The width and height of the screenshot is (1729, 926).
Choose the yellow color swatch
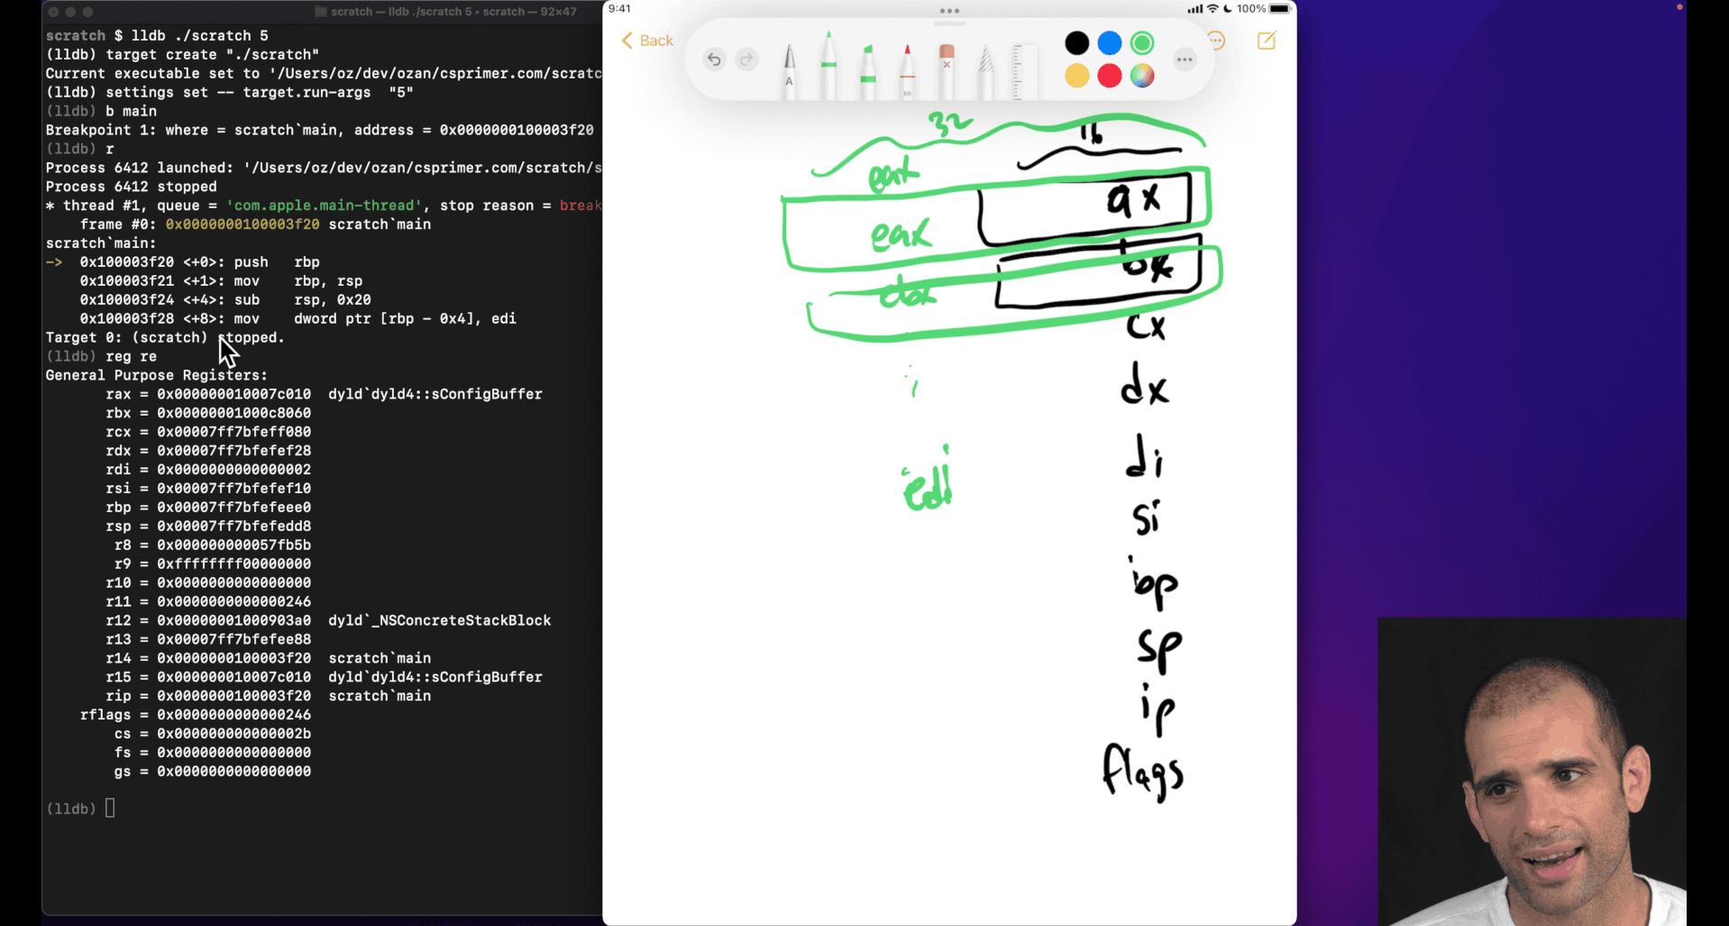pos(1076,77)
